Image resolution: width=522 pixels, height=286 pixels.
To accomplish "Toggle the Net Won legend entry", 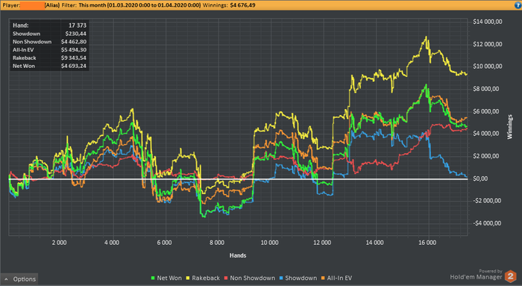I will click(166, 278).
